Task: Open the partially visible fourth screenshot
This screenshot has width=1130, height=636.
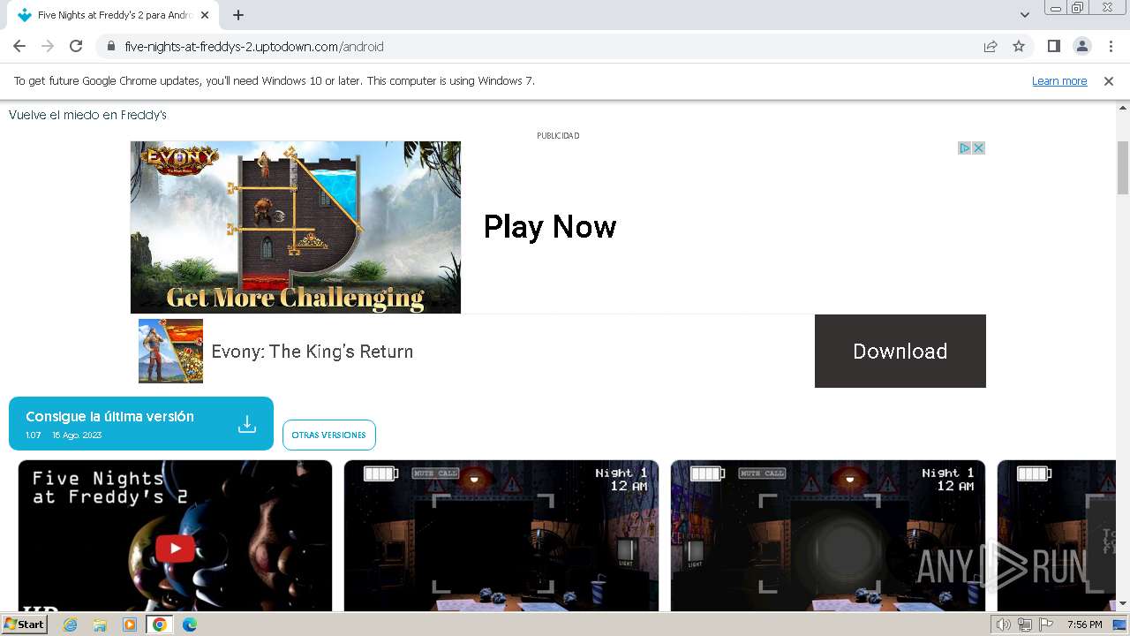Action: tap(1057, 536)
